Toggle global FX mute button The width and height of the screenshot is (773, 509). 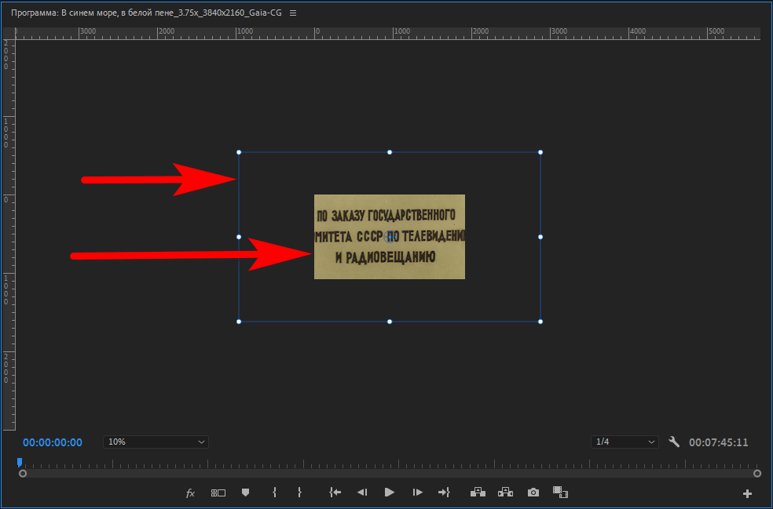click(190, 493)
